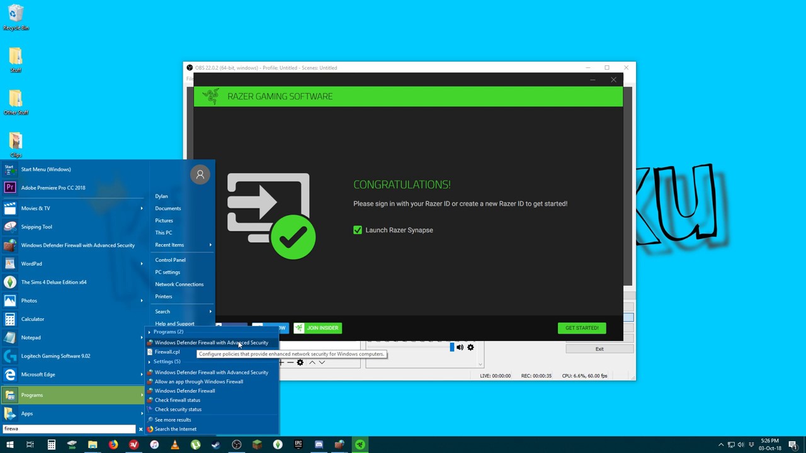Open Firefox from the taskbar

pyautogui.click(x=113, y=445)
